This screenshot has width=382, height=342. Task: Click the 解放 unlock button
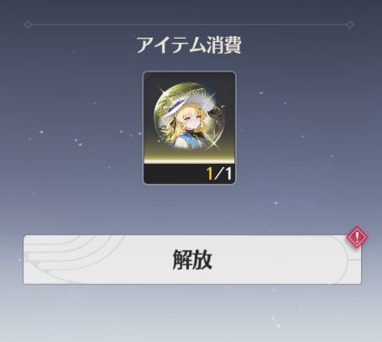click(x=192, y=260)
